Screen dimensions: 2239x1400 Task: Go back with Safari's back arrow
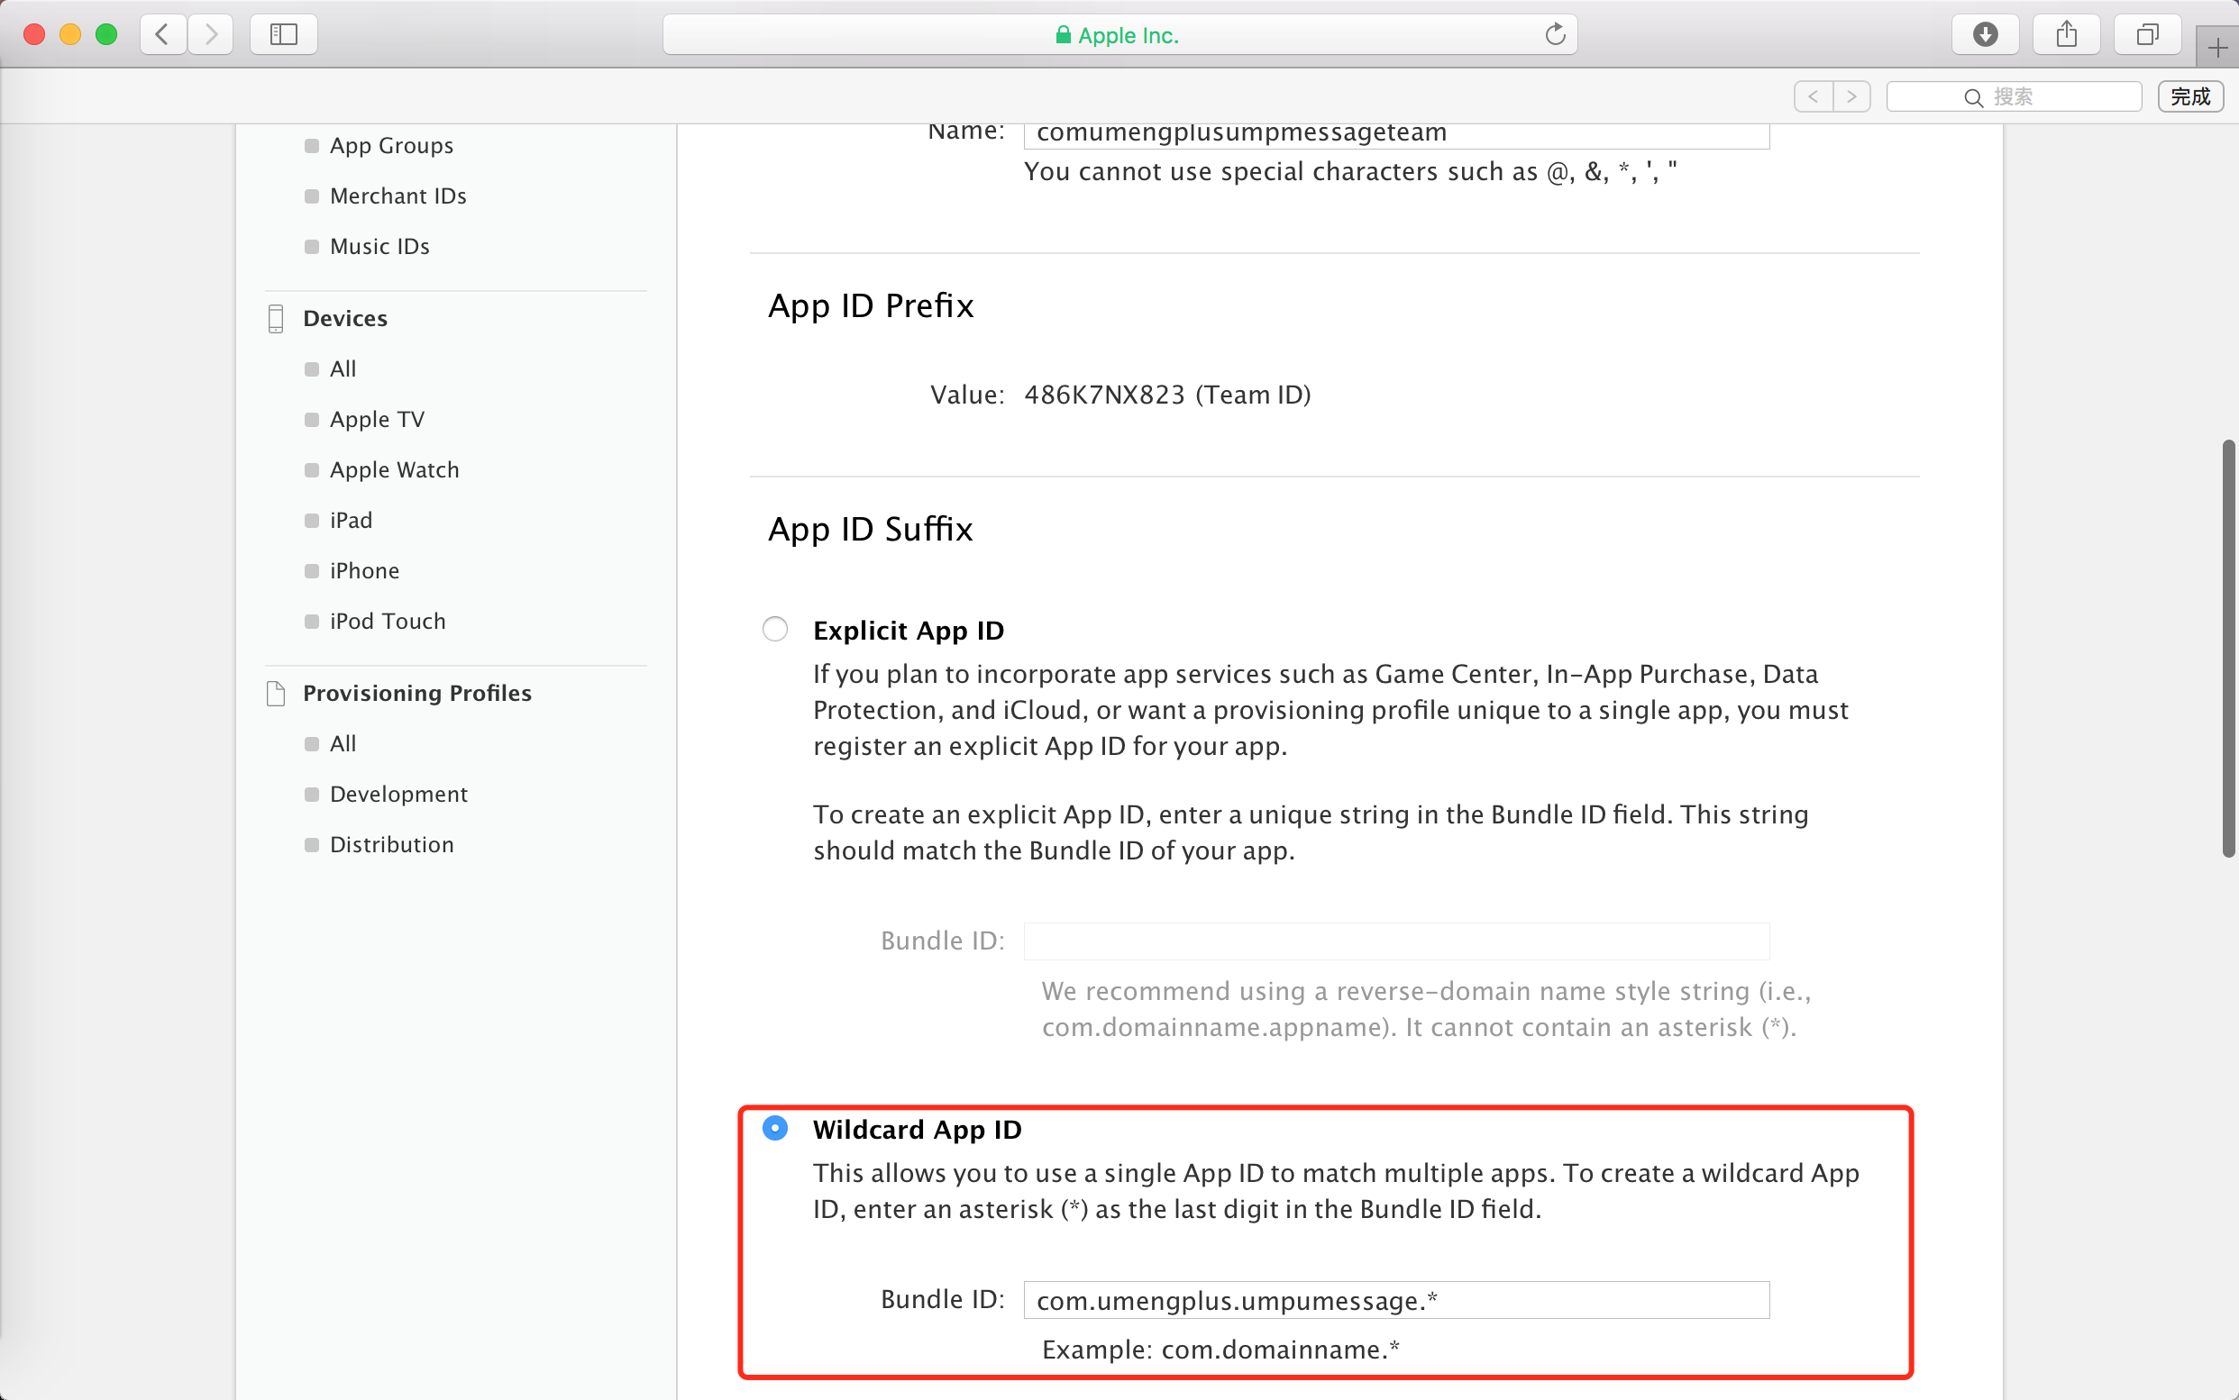[x=163, y=35]
